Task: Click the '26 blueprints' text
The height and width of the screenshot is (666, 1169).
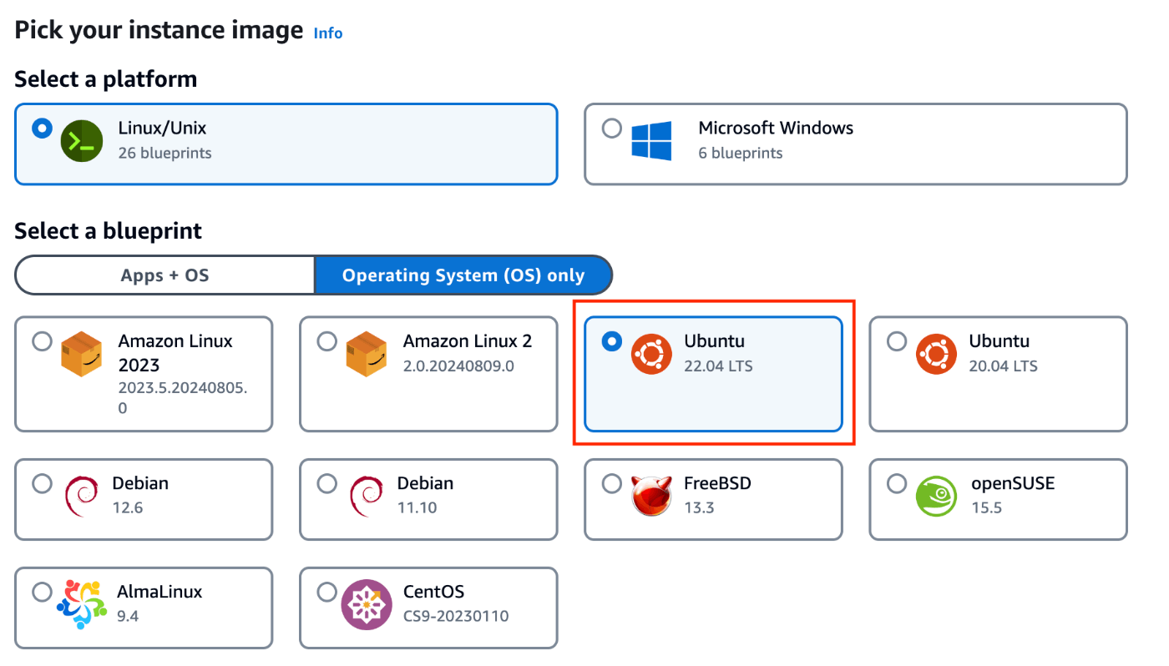Action: coord(164,153)
